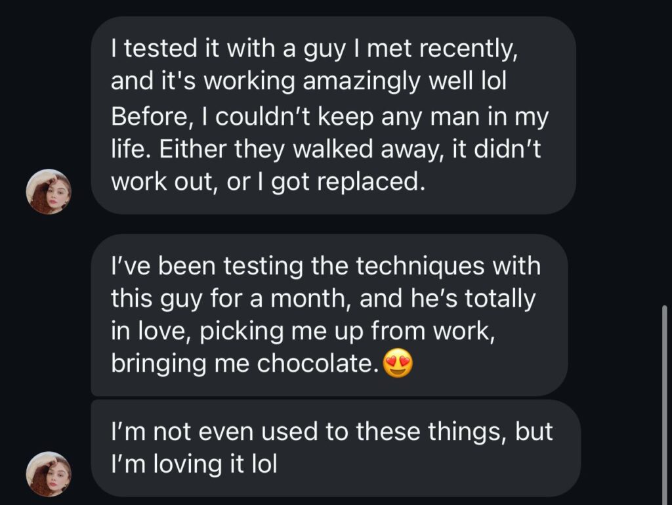Click the line 'life. Either they walked away, it didn't'
The width and height of the screenshot is (672, 505).
[x=325, y=149]
